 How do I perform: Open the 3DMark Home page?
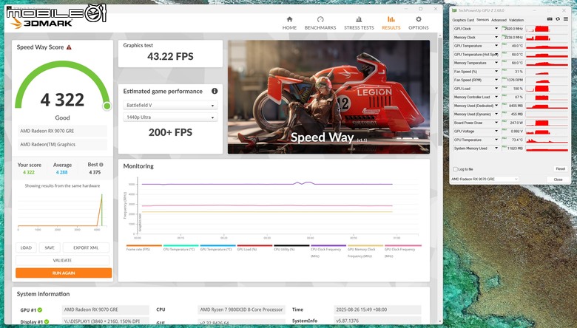(289, 23)
